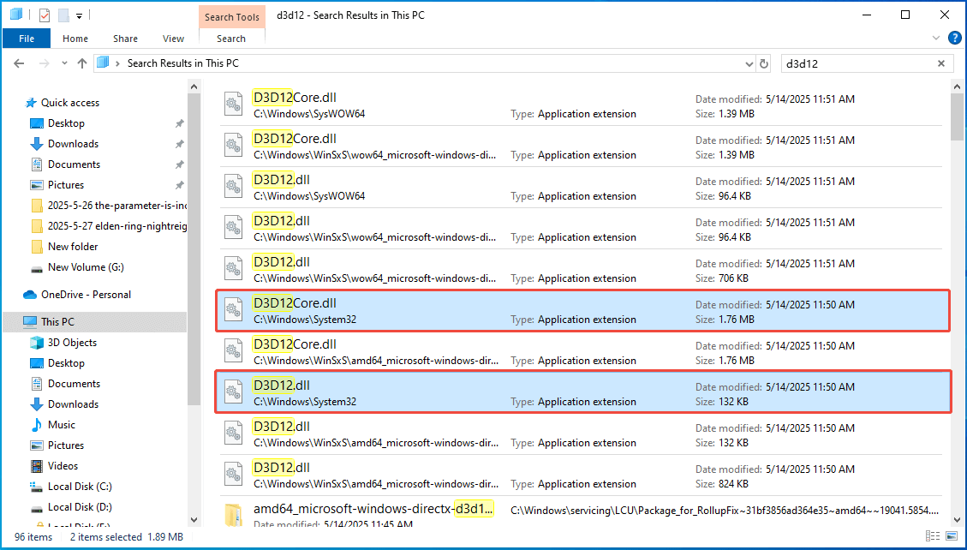Open the File menu

click(x=26, y=38)
